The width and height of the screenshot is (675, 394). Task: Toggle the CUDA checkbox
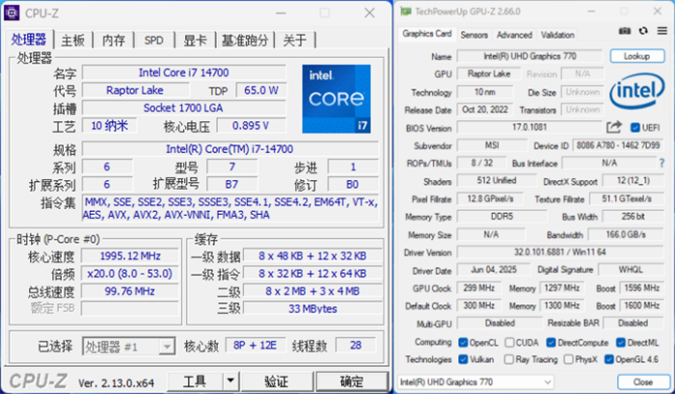click(509, 342)
